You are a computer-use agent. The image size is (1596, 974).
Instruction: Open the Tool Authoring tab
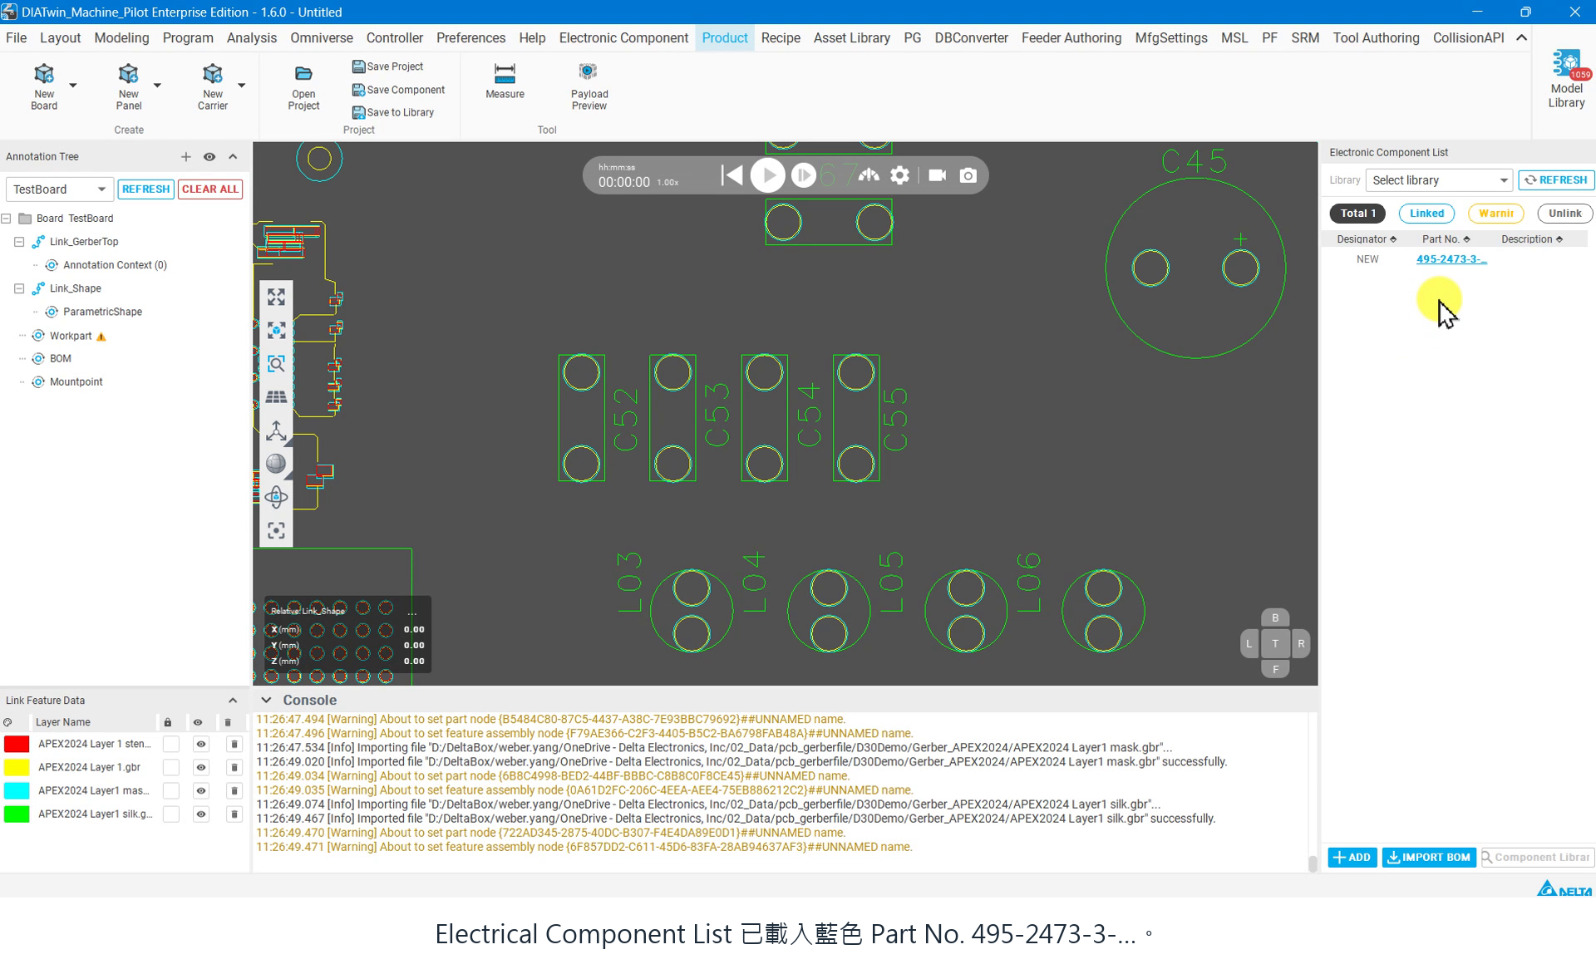click(x=1376, y=38)
